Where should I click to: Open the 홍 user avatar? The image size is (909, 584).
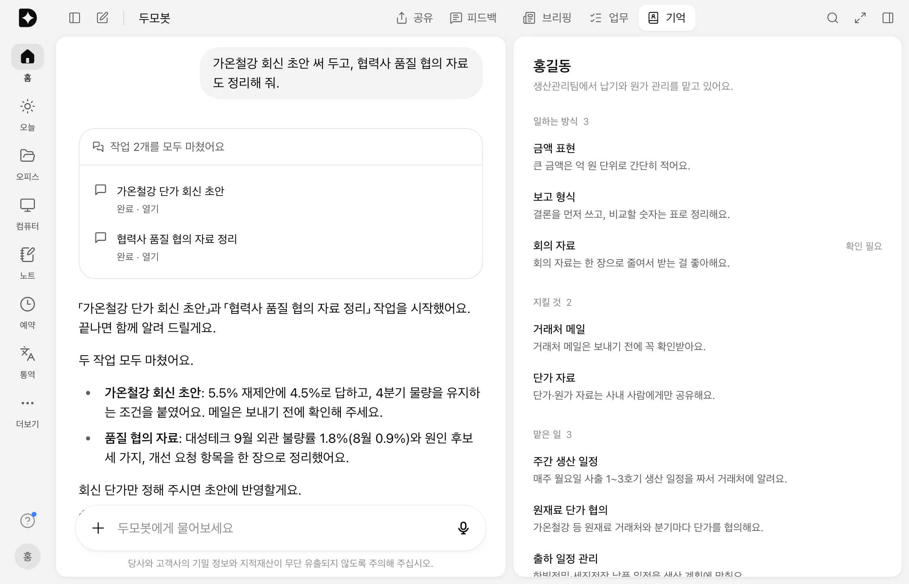(28, 556)
